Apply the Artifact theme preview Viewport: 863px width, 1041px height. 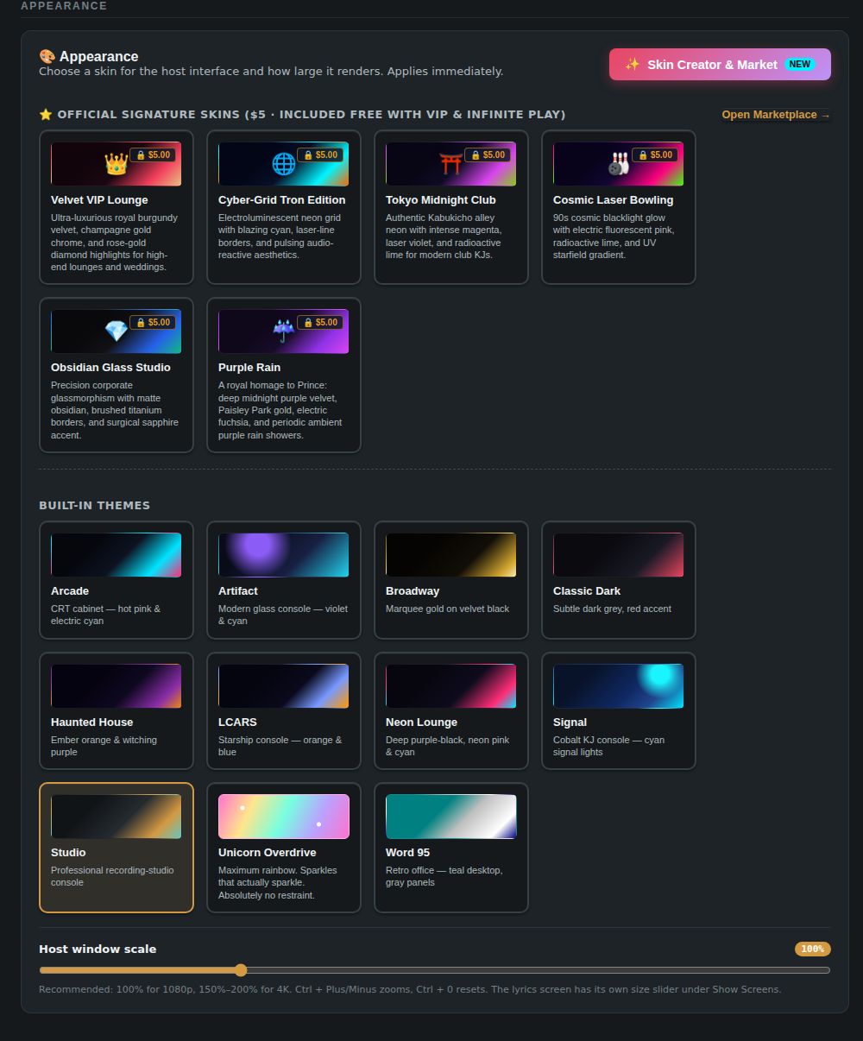(284, 580)
